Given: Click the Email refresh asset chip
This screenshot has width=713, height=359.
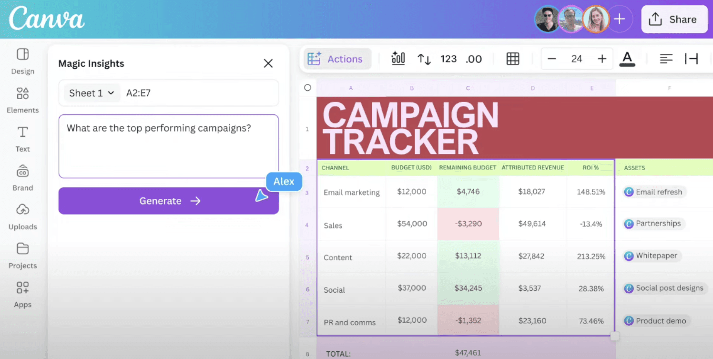Looking at the screenshot, I should 655,192.
